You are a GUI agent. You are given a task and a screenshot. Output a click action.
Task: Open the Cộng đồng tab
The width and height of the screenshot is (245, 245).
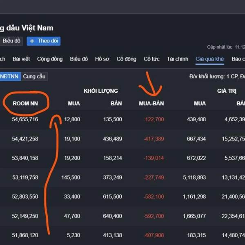point(50,59)
